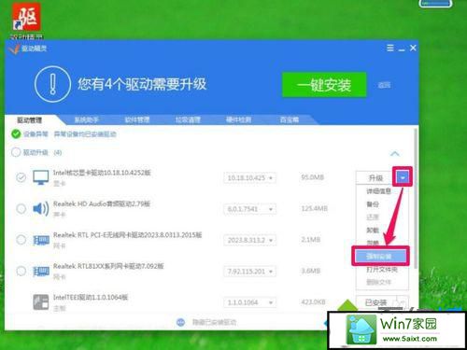Uncheck the Intel graphics driver checkbox
This screenshot has height=350, width=467.
pyautogui.click(x=21, y=177)
